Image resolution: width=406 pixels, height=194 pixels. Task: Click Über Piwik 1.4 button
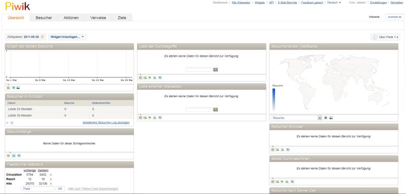pyautogui.click(x=385, y=37)
